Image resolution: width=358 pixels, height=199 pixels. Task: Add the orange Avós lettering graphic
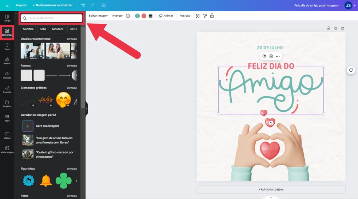[x=46, y=100]
